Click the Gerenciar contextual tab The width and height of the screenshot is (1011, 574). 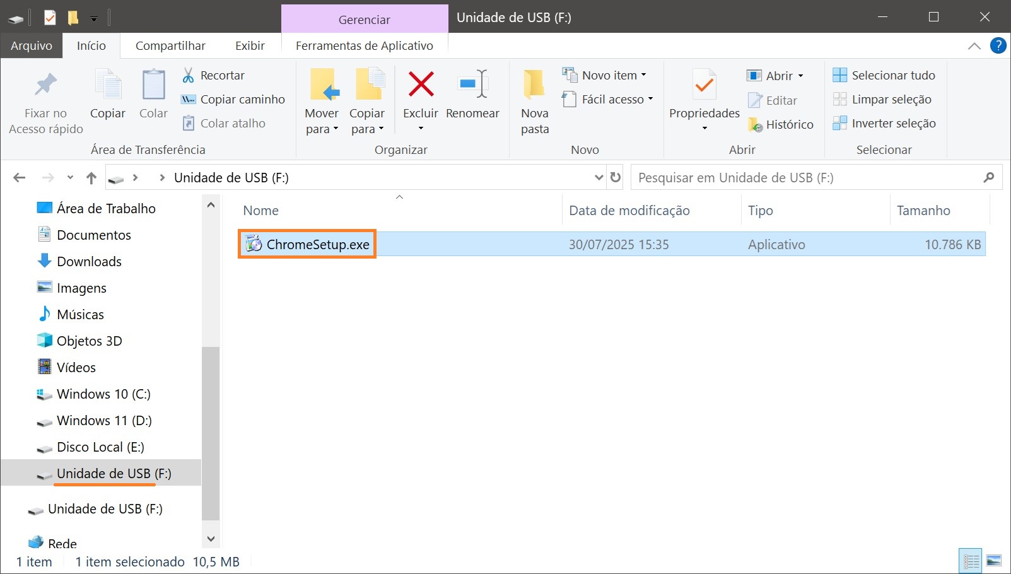(x=365, y=19)
